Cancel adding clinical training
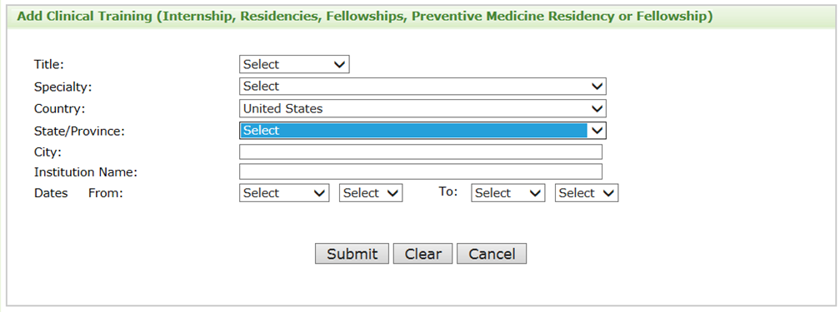 point(492,254)
